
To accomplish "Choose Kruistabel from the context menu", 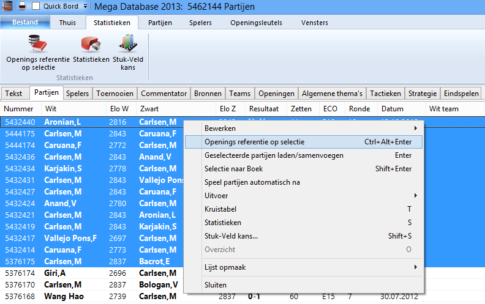I will pos(304,209).
